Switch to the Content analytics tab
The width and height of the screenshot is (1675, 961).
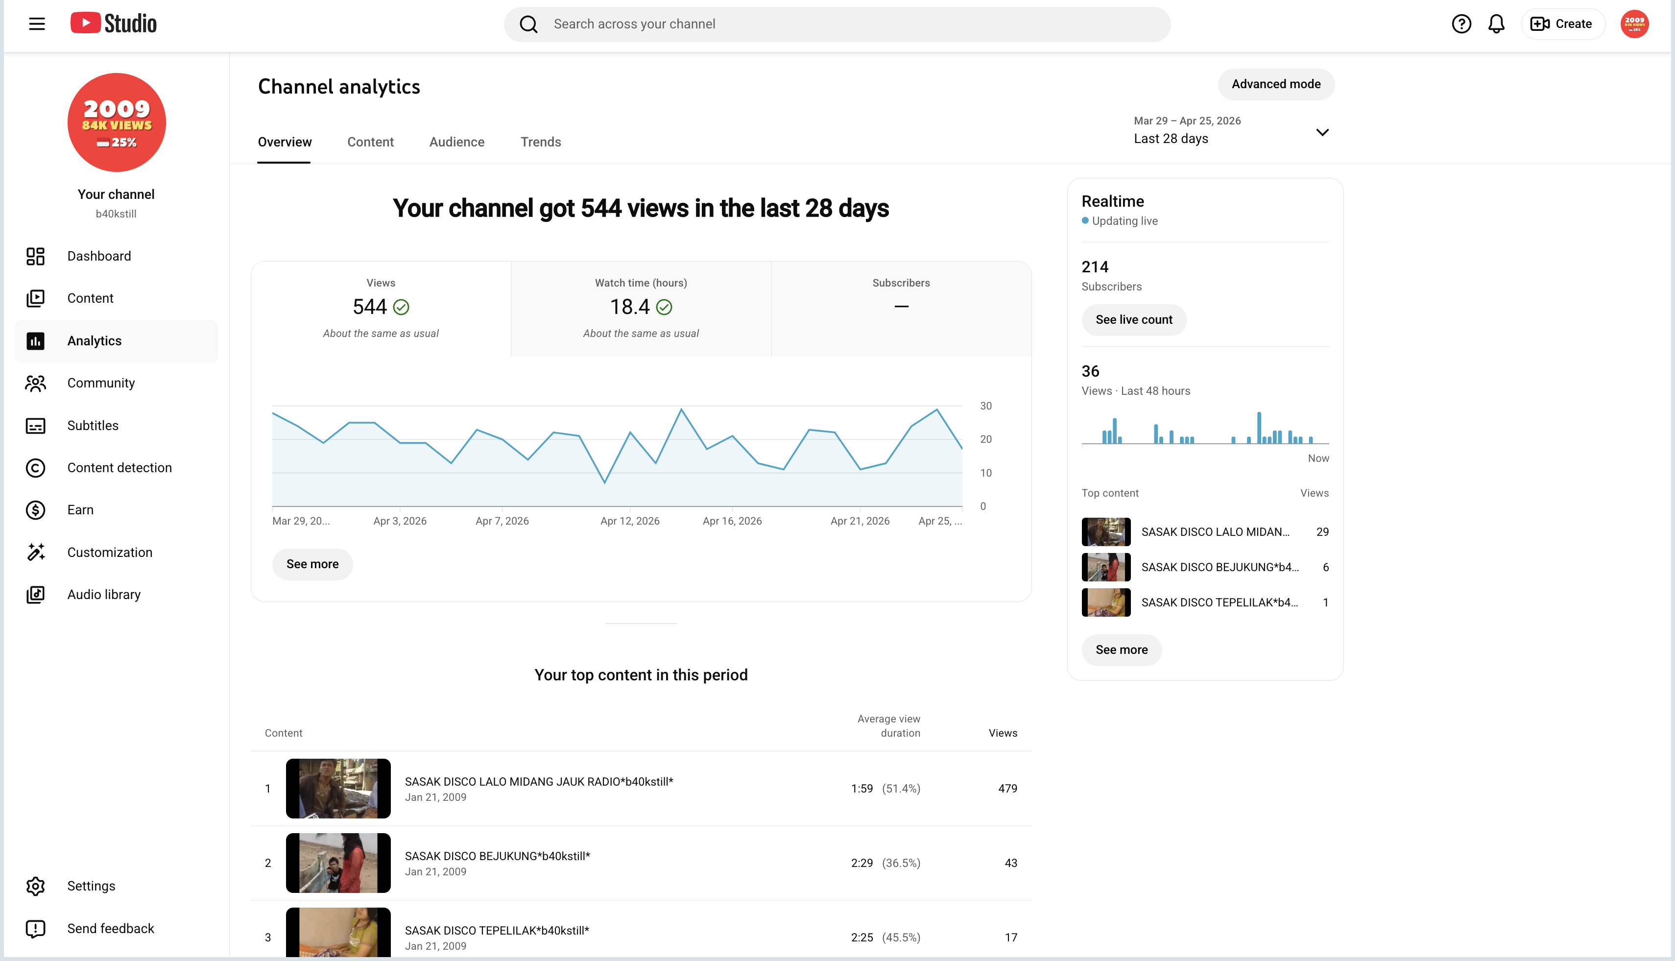(370, 142)
